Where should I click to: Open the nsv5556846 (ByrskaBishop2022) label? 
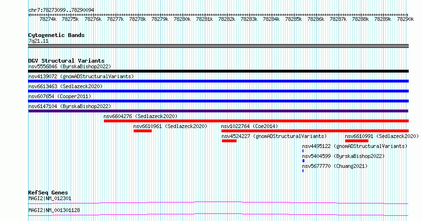point(70,66)
